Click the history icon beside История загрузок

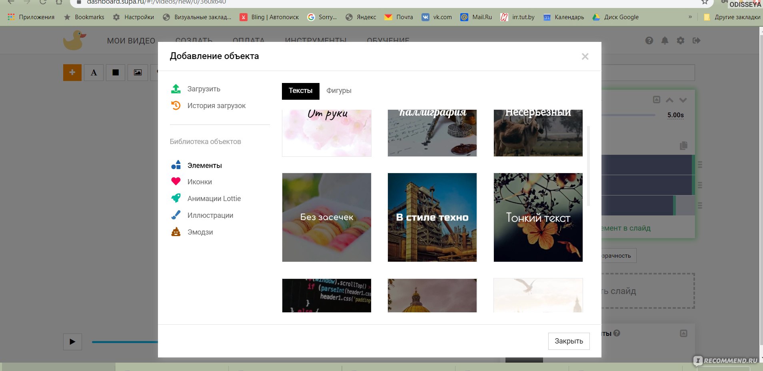click(176, 105)
